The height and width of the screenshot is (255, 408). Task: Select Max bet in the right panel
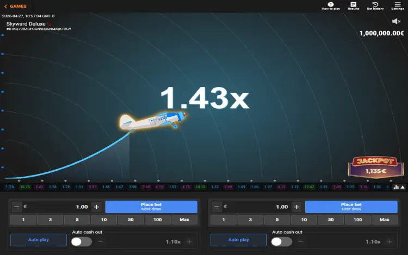click(384, 220)
